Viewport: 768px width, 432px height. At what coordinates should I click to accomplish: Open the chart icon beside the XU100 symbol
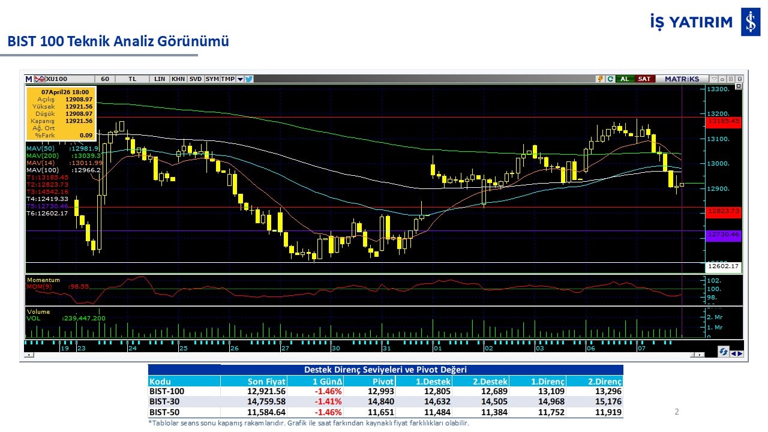39,79
